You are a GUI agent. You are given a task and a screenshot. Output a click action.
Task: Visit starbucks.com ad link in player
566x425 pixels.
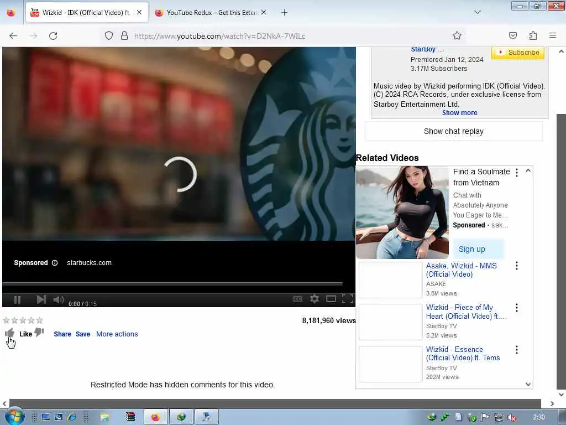click(x=89, y=263)
